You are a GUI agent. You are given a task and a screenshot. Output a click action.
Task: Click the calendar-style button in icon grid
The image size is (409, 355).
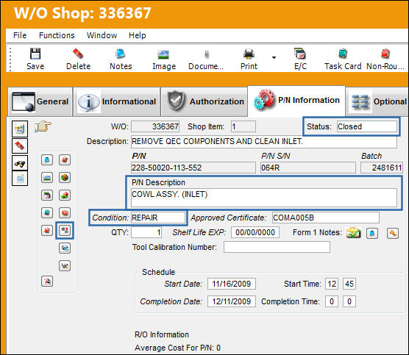coord(47,196)
